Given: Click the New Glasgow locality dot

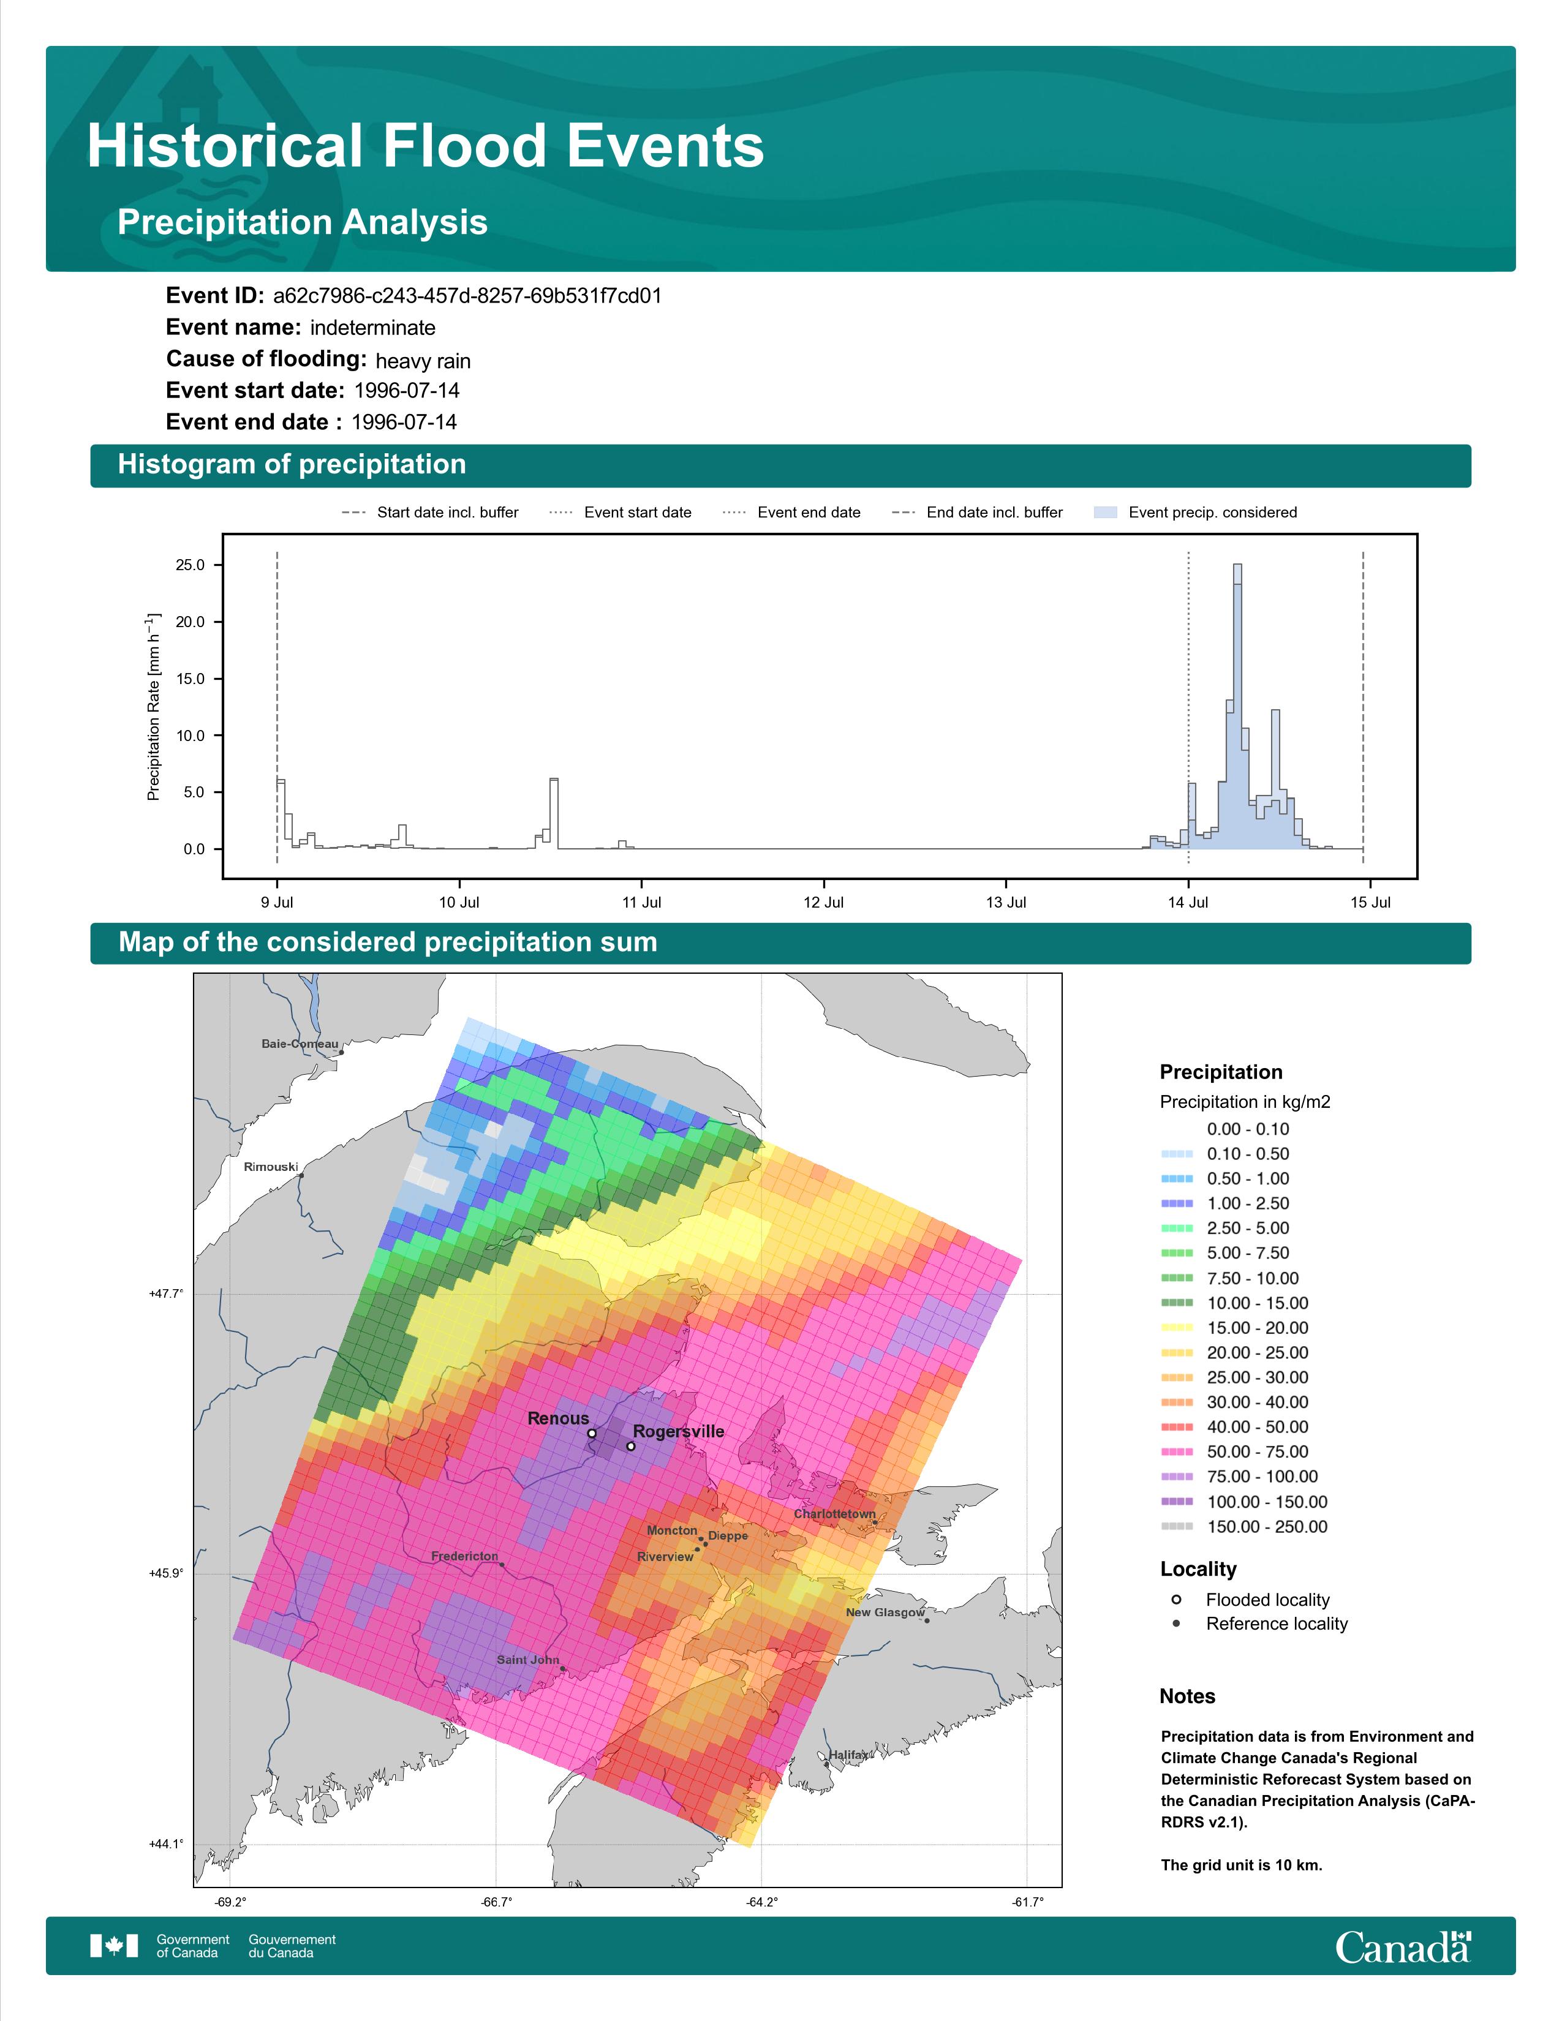Looking at the screenshot, I should click(926, 1620).
